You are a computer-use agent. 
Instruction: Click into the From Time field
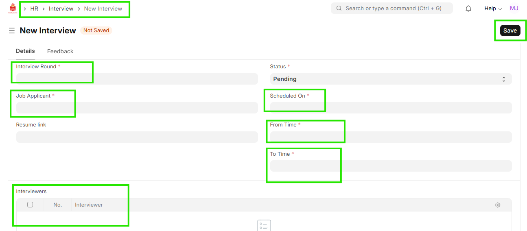click(x=391, y=137)
